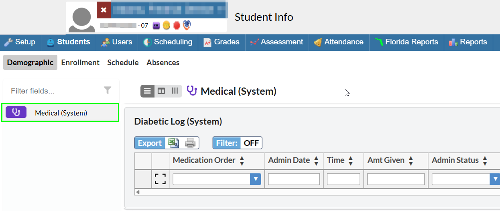The height and width of the screenshot is (211, 500).
Task: Click the funnel filter icon beside Filter fields
Action: (108, 91)
